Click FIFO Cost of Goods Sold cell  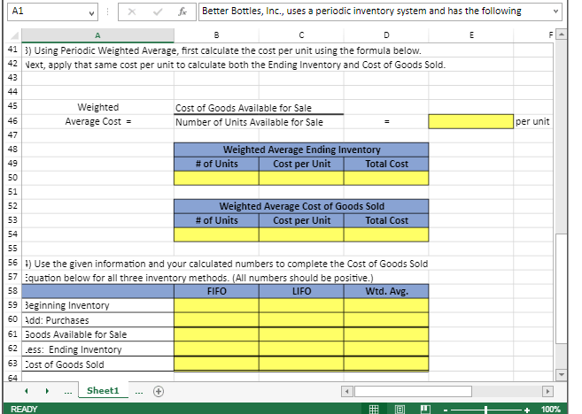[216, 364]
